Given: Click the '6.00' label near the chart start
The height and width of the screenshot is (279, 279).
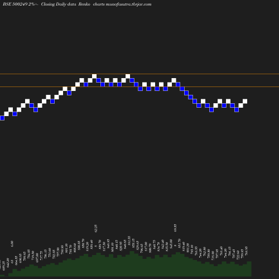Looking at the screenshot, I should [x=12, y=244].
